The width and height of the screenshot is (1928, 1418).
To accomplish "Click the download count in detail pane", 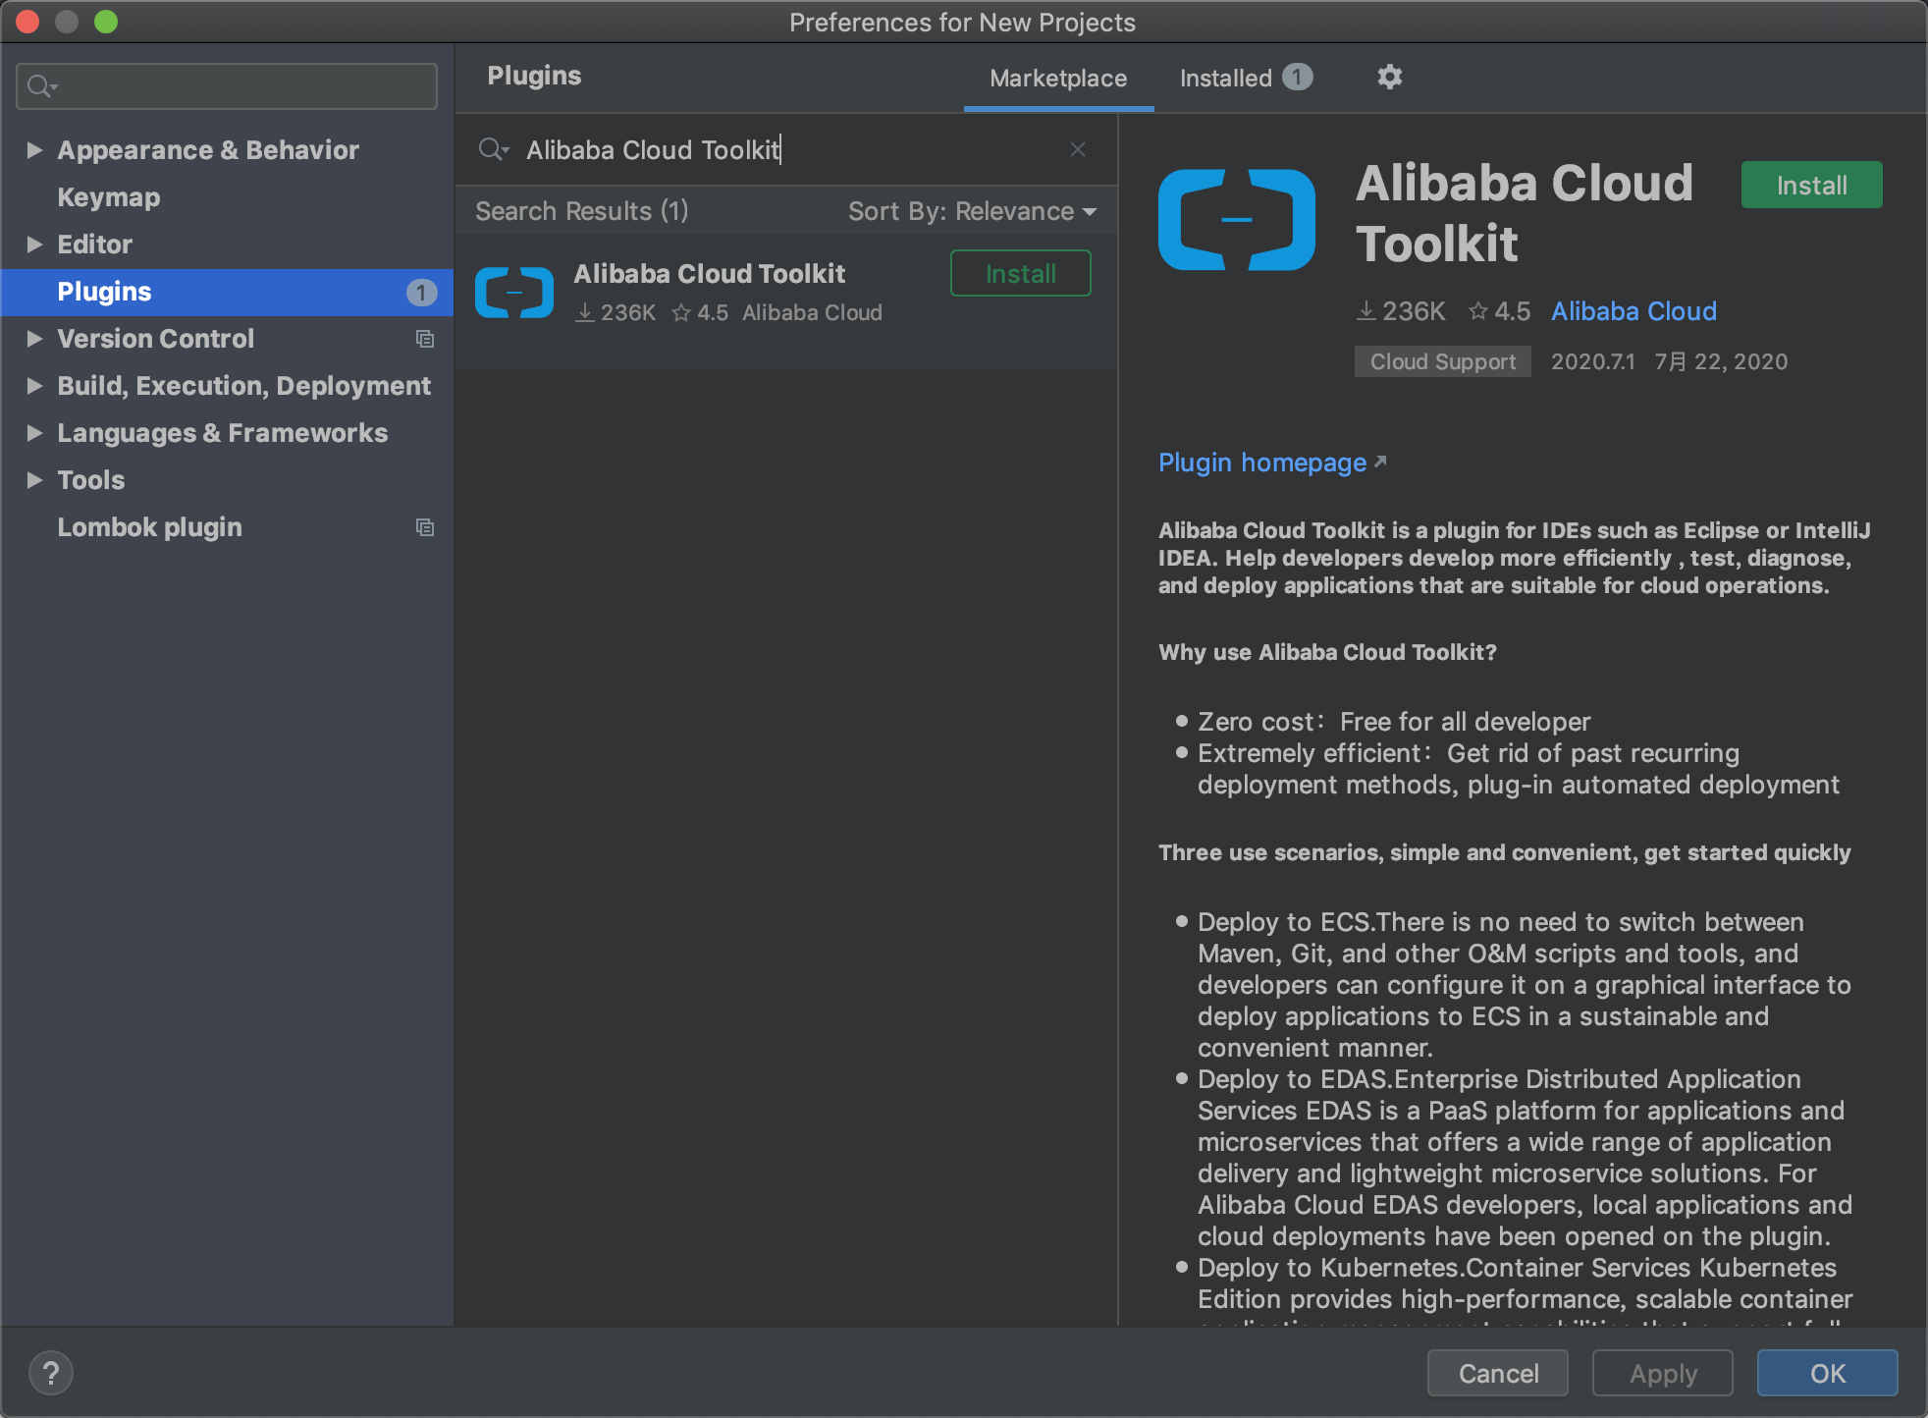I will coord(1401,311).
